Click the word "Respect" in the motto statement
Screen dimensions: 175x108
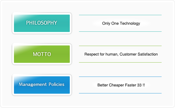92,54
